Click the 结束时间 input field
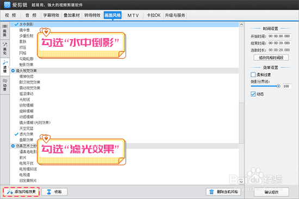The height and width of the screenshot is (199, 299). [x=279, y=43]
